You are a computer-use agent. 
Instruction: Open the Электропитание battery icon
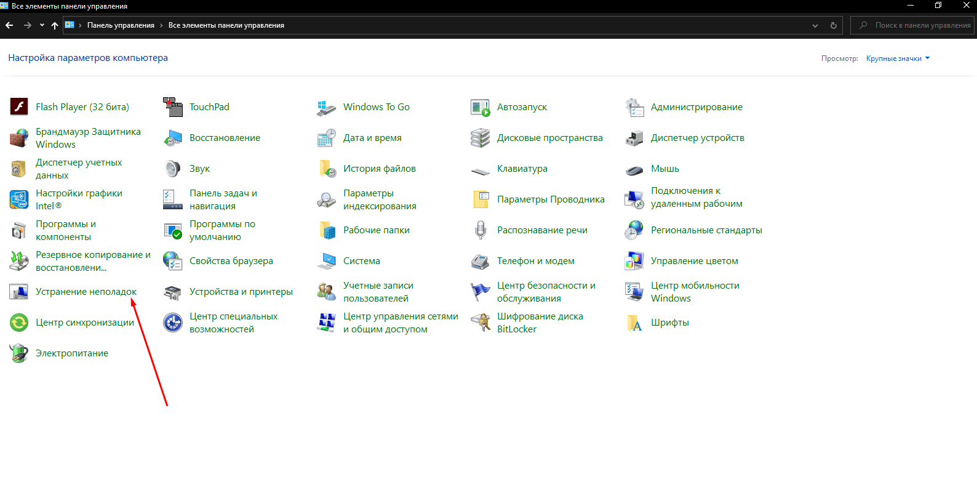pyautogui.click(x=19, y=353)
